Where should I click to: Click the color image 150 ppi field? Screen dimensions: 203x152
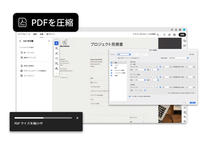coord(165,67)
